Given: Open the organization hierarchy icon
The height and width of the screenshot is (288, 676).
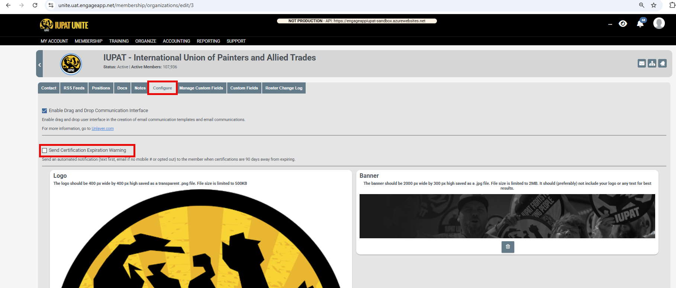Looking at the screenshot, I should [x=652, y=63].
